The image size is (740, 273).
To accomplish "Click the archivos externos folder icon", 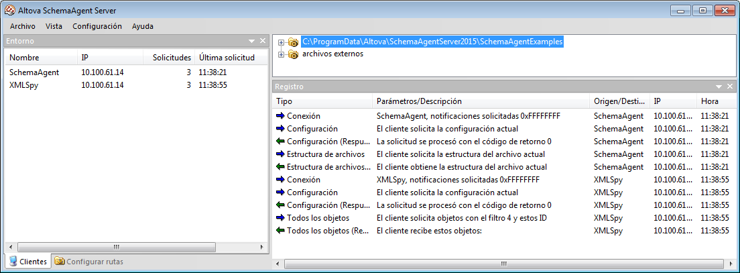I will [293, 54].
